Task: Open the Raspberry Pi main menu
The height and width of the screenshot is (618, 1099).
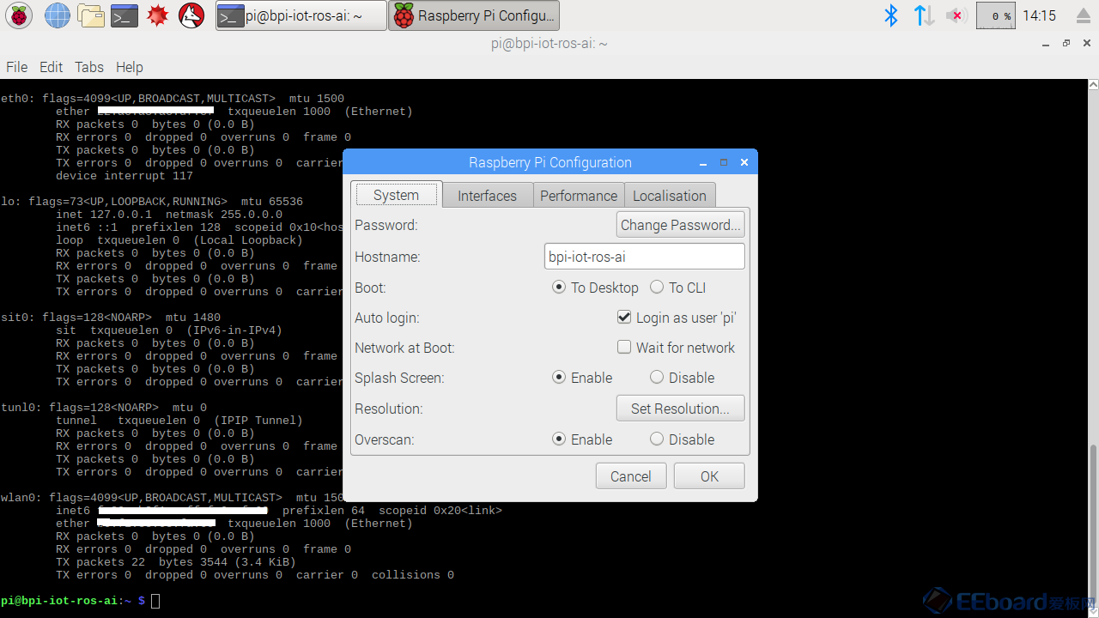Action: point(19,15)
